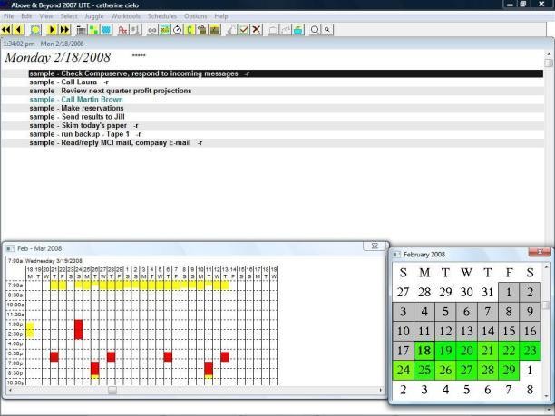Close the Feb - Mar 2008 schedule window

pos(375,247)
